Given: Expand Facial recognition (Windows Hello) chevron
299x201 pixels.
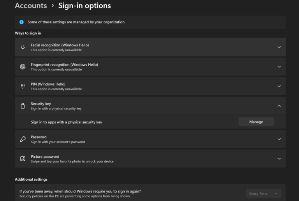Looking at the screenshot, I should pos(279,47).
